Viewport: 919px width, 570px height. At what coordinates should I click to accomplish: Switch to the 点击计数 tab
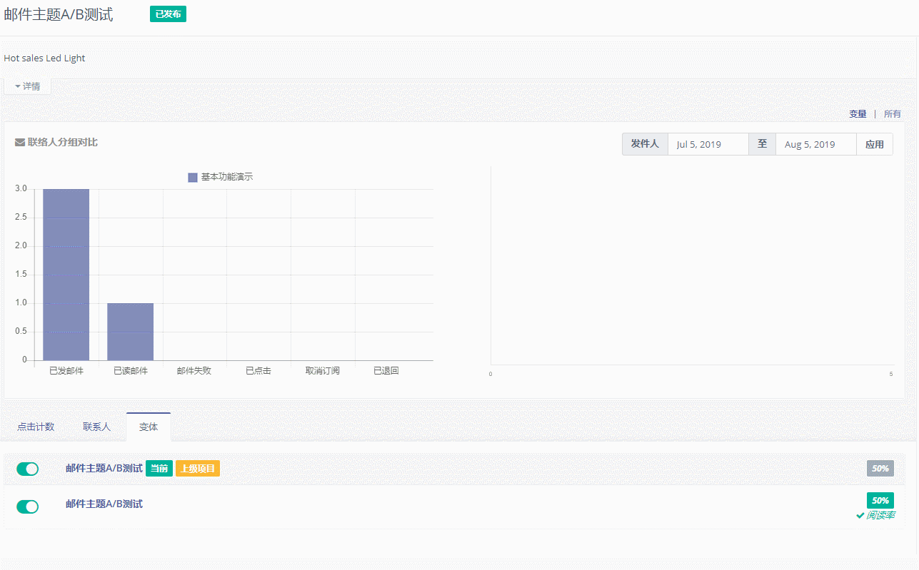coord(36,427)
